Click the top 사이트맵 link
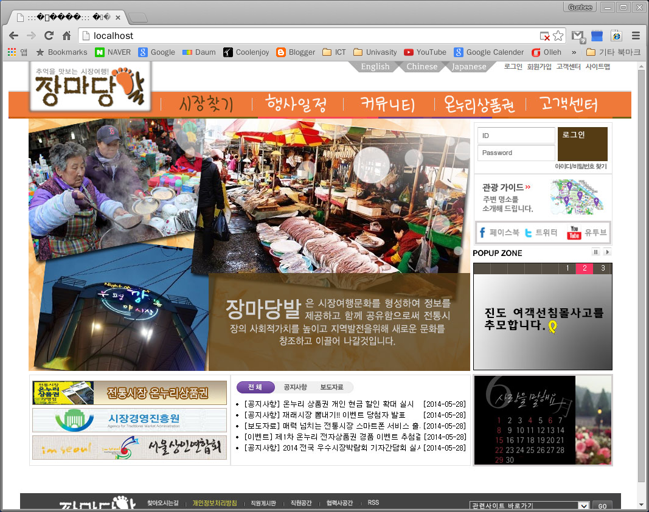Screen dimensions: 649x512 pos(598,67)
